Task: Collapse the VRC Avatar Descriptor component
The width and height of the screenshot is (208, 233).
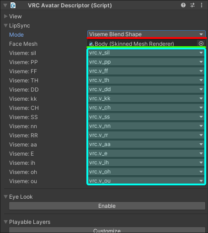Action: tap(5, 5)
